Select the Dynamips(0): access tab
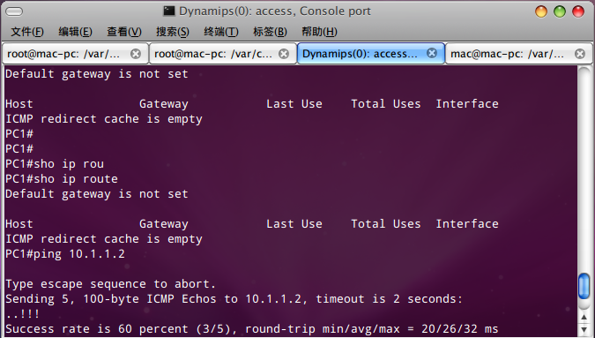 (x=371, y=54)
